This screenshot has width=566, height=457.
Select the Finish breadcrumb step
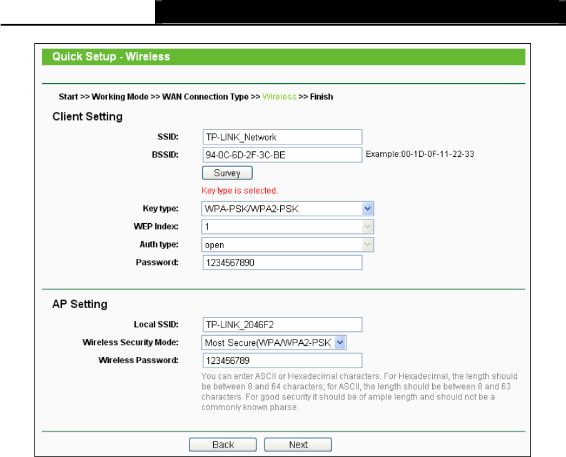click(x=321, y=97)
